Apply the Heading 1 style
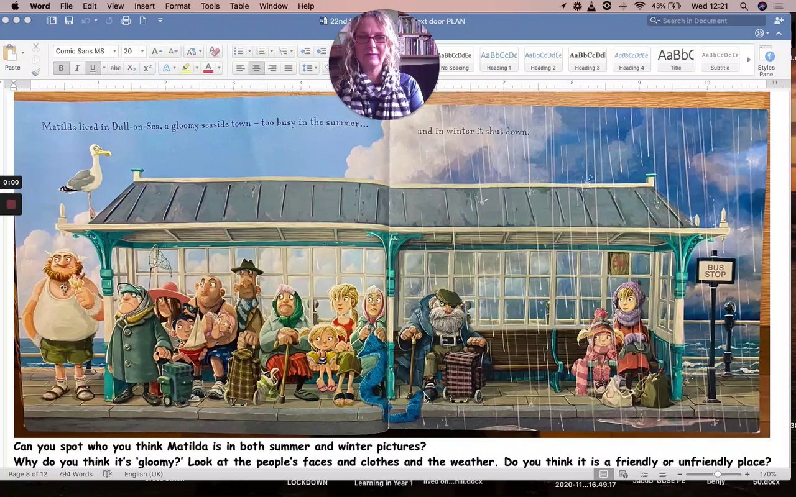The width and height of the screenshot is (796, 497). [x=499, y=60]
